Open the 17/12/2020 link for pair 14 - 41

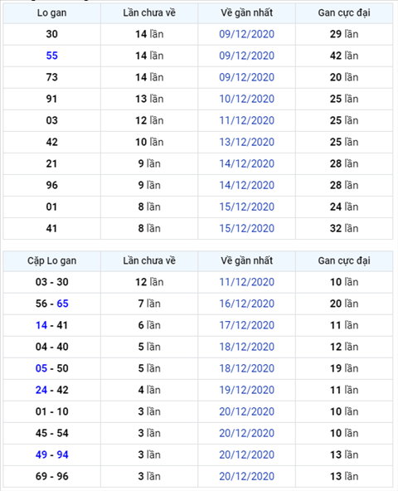point(246,325)
